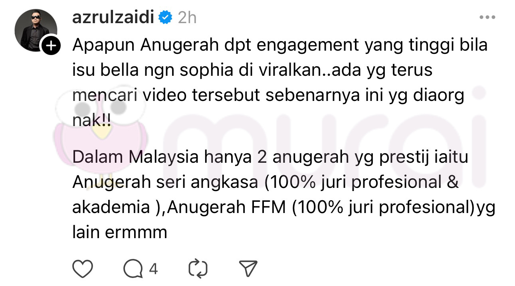This screenshot has height=286, width=515.
Task: Click the line mentioning 'isu bella ngn sophia'
Action: [x=252, y=71]
